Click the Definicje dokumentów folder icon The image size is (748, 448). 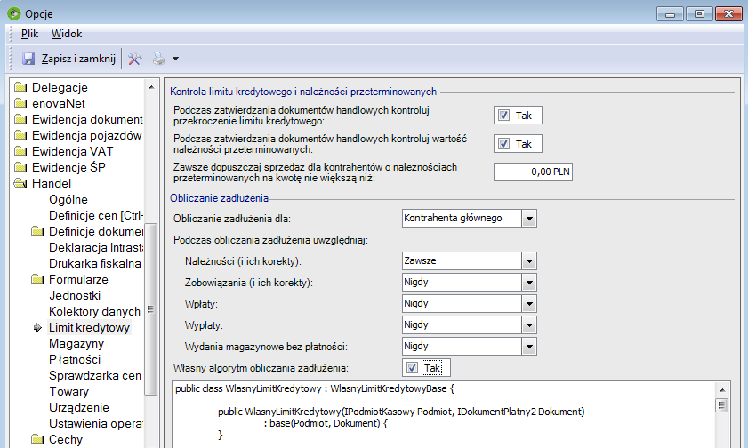[37, 232]
